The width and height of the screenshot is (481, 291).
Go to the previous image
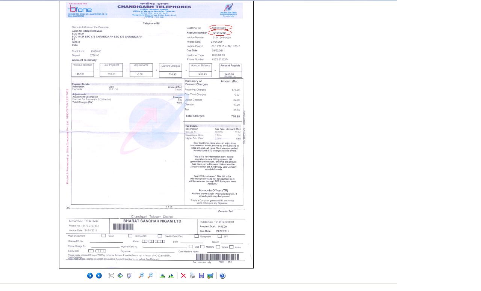(90, 276)
